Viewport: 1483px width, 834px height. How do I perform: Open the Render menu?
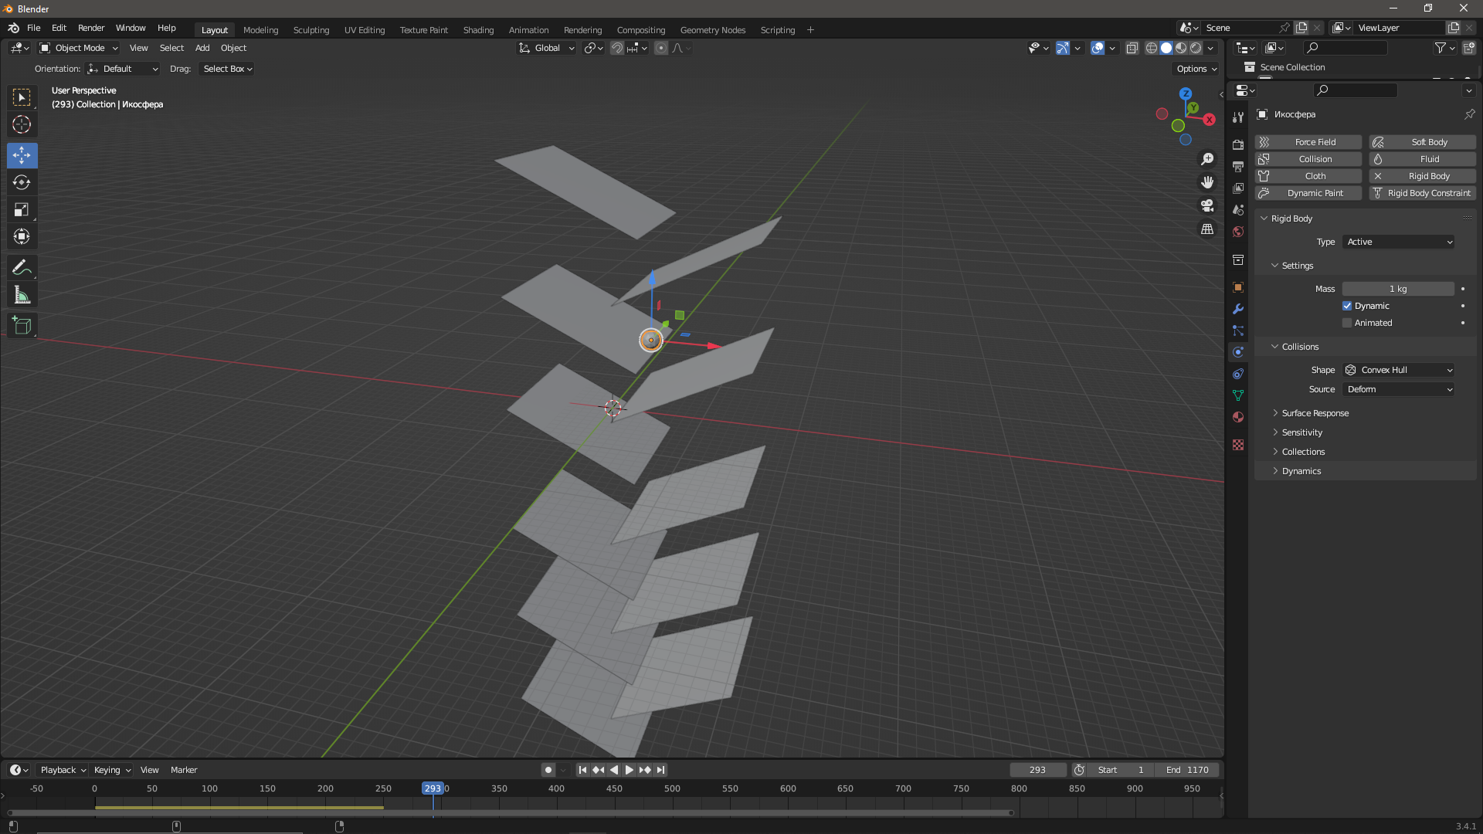(91, 28)
